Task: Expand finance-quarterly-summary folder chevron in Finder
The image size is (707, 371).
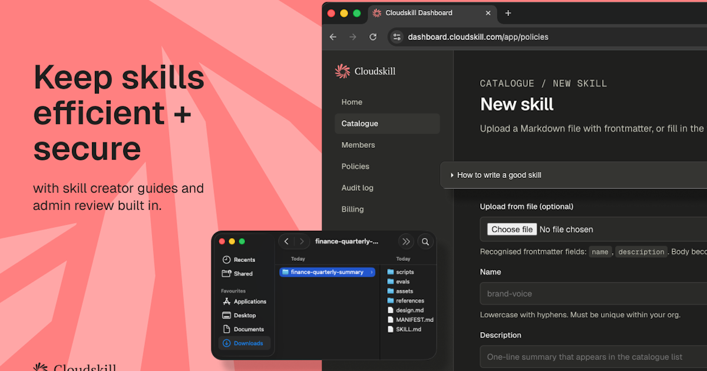Action: (x=372, y=272)
